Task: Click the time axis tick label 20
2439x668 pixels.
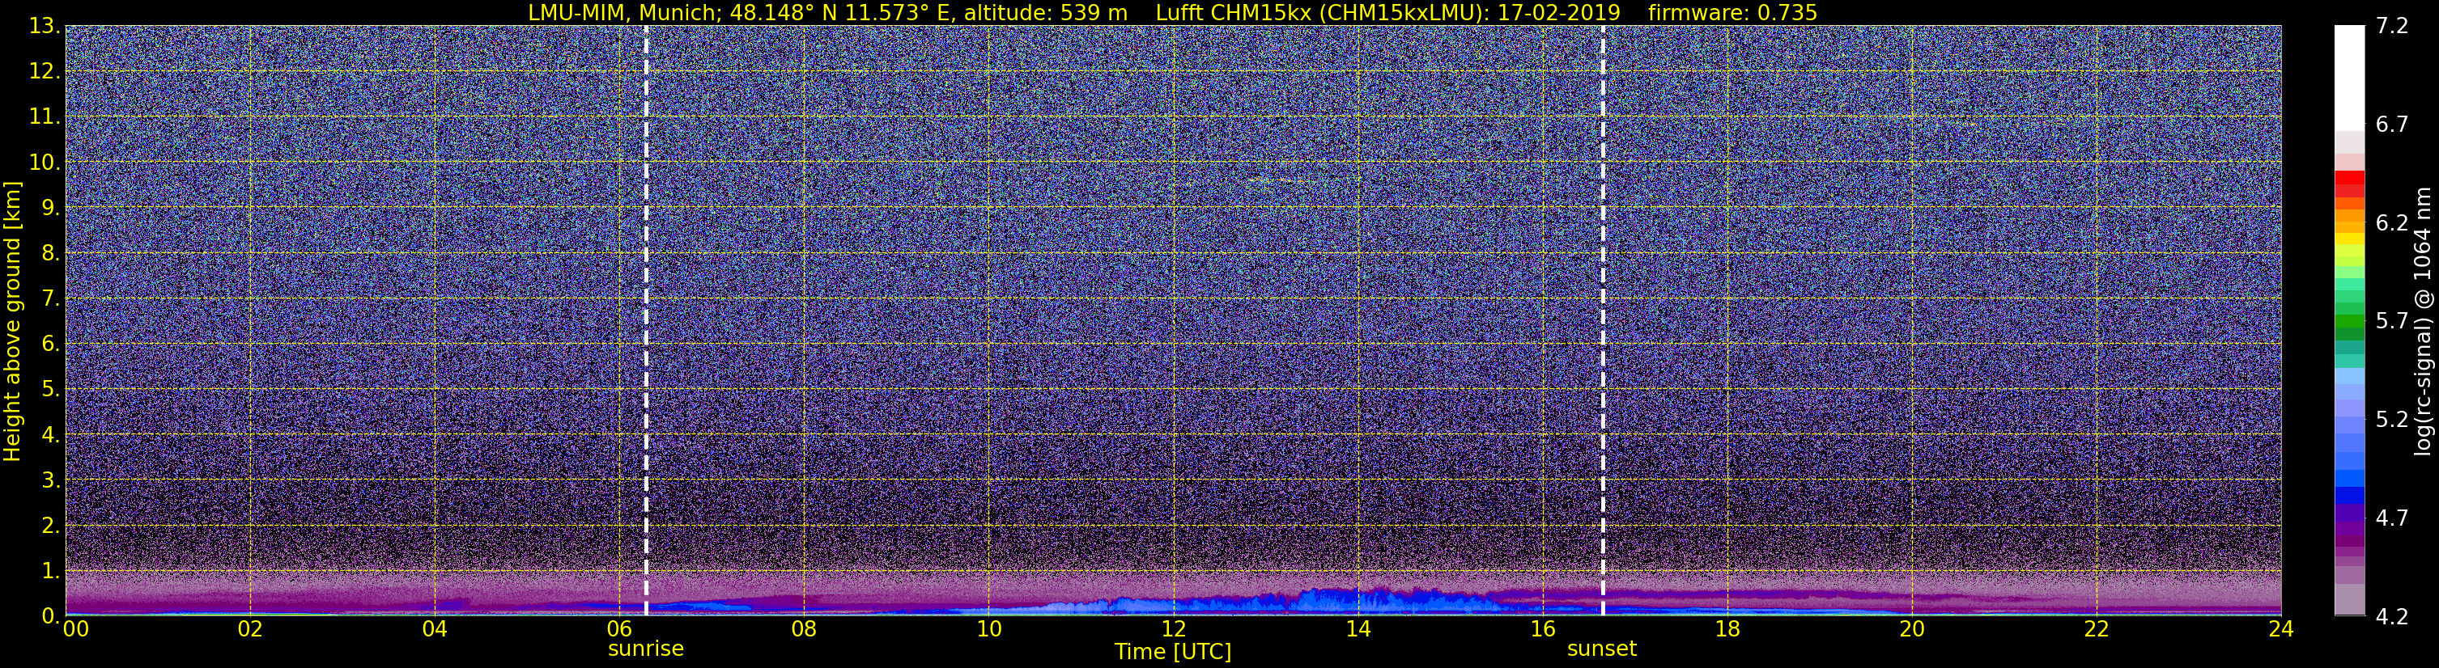Action: click(x=1912, y=629)
